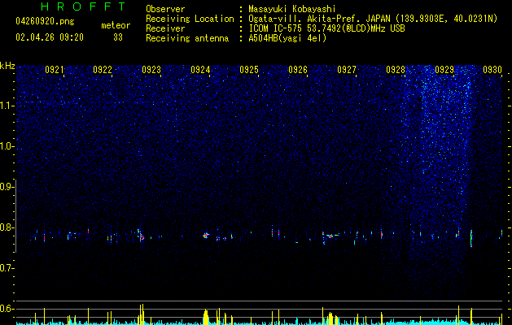Click the 0.6 kHz axis label

point(7,309)
